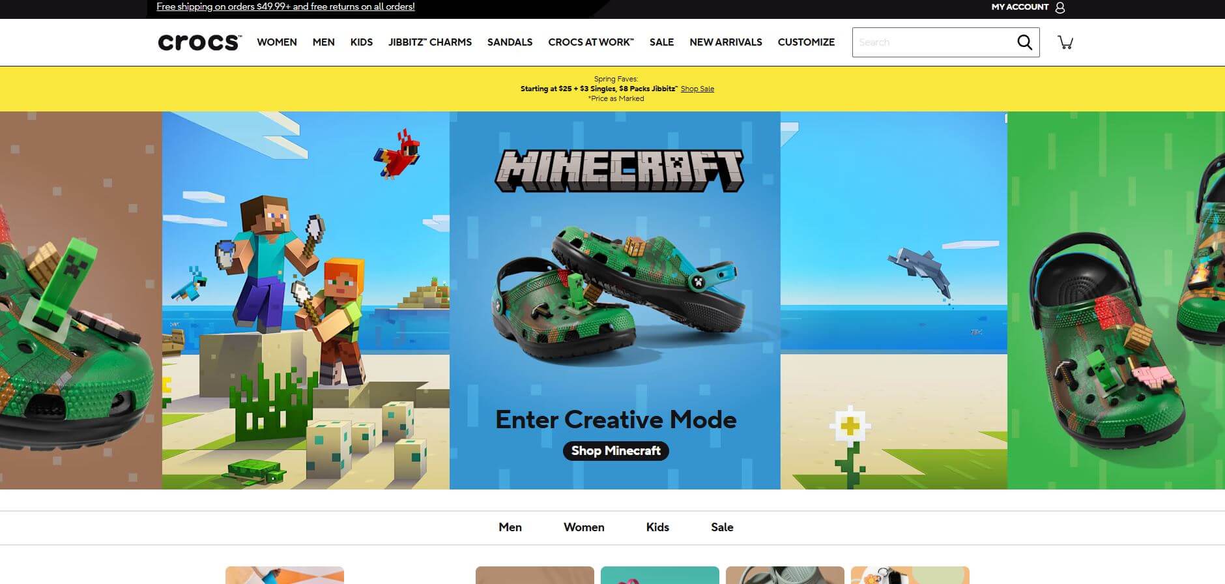This screenshot has width=1225, height=584.
Task: Open the New Arrivals menu
Action: tap(725, 42)
